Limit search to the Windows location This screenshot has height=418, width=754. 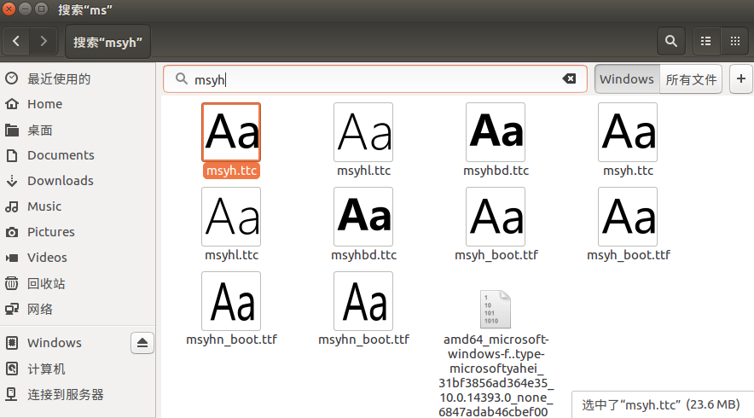pos(627,78)
